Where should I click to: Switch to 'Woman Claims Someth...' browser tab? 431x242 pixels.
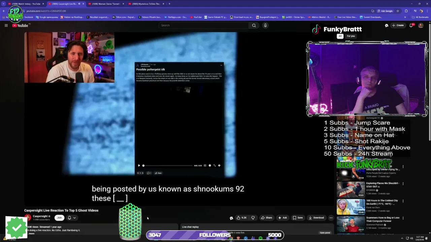coord(106,4)
